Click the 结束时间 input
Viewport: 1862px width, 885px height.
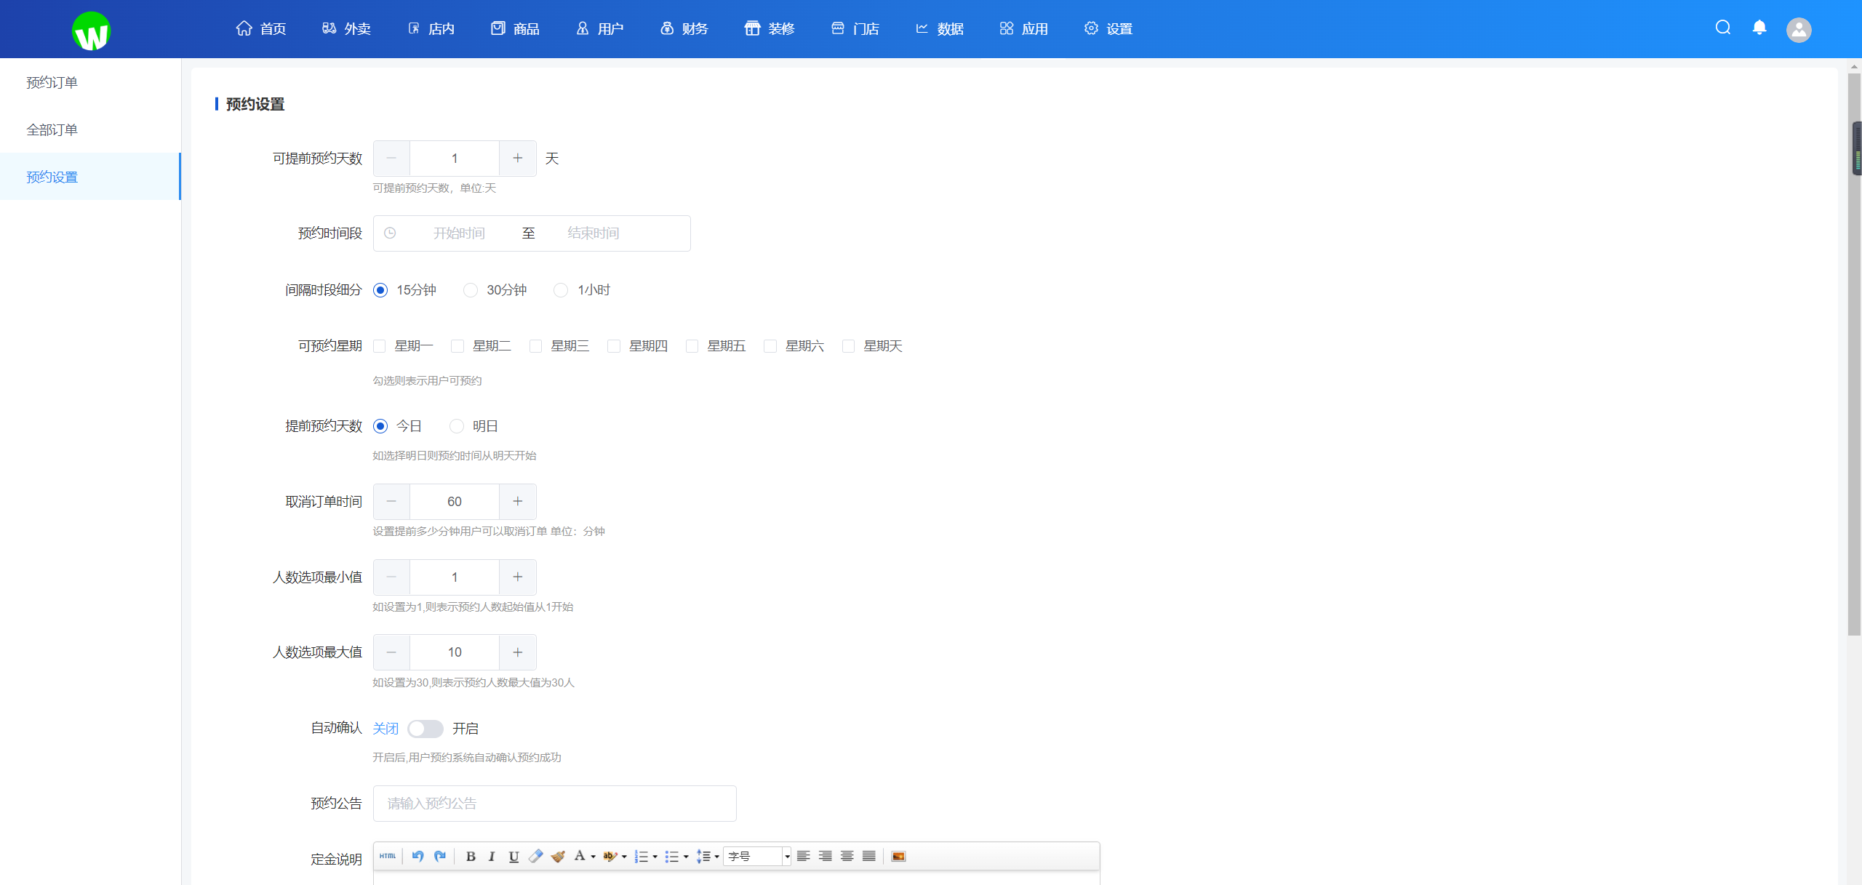point(594,233)
